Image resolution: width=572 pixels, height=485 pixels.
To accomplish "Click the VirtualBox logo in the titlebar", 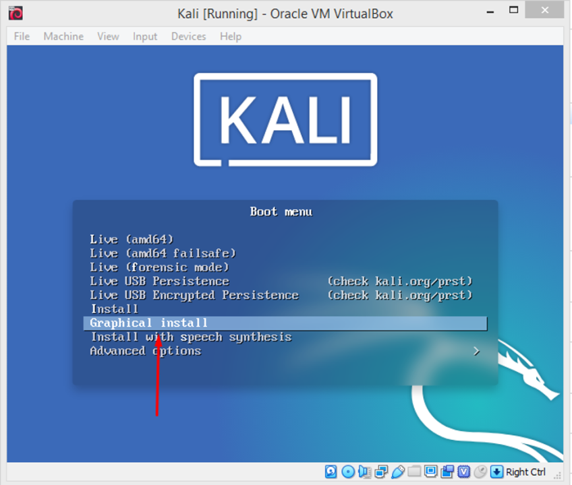I will (x=16, y=12).
